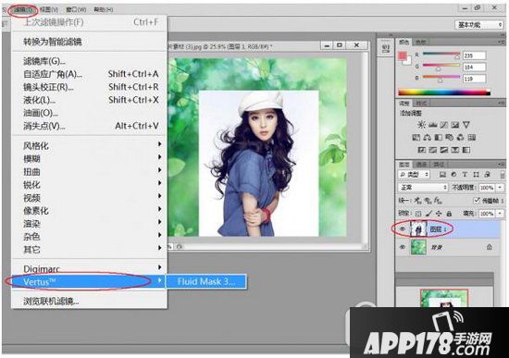
Task: Add a Color Lookup adjustment (grid icon)
Action: click(472, 137)
